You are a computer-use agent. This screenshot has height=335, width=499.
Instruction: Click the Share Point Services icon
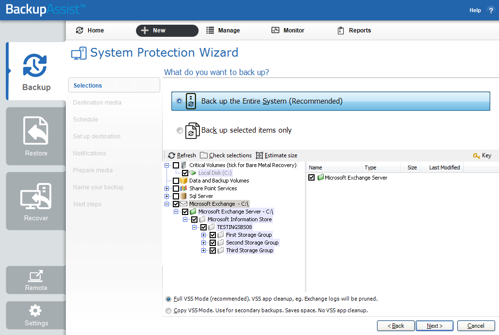(x=183, y=188)
